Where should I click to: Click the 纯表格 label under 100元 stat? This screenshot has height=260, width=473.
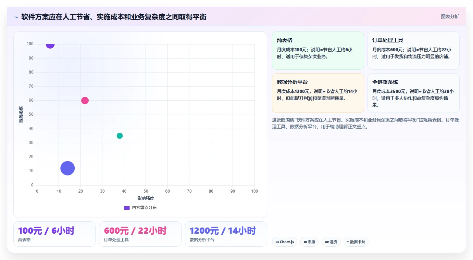click(x=24, y=240)
